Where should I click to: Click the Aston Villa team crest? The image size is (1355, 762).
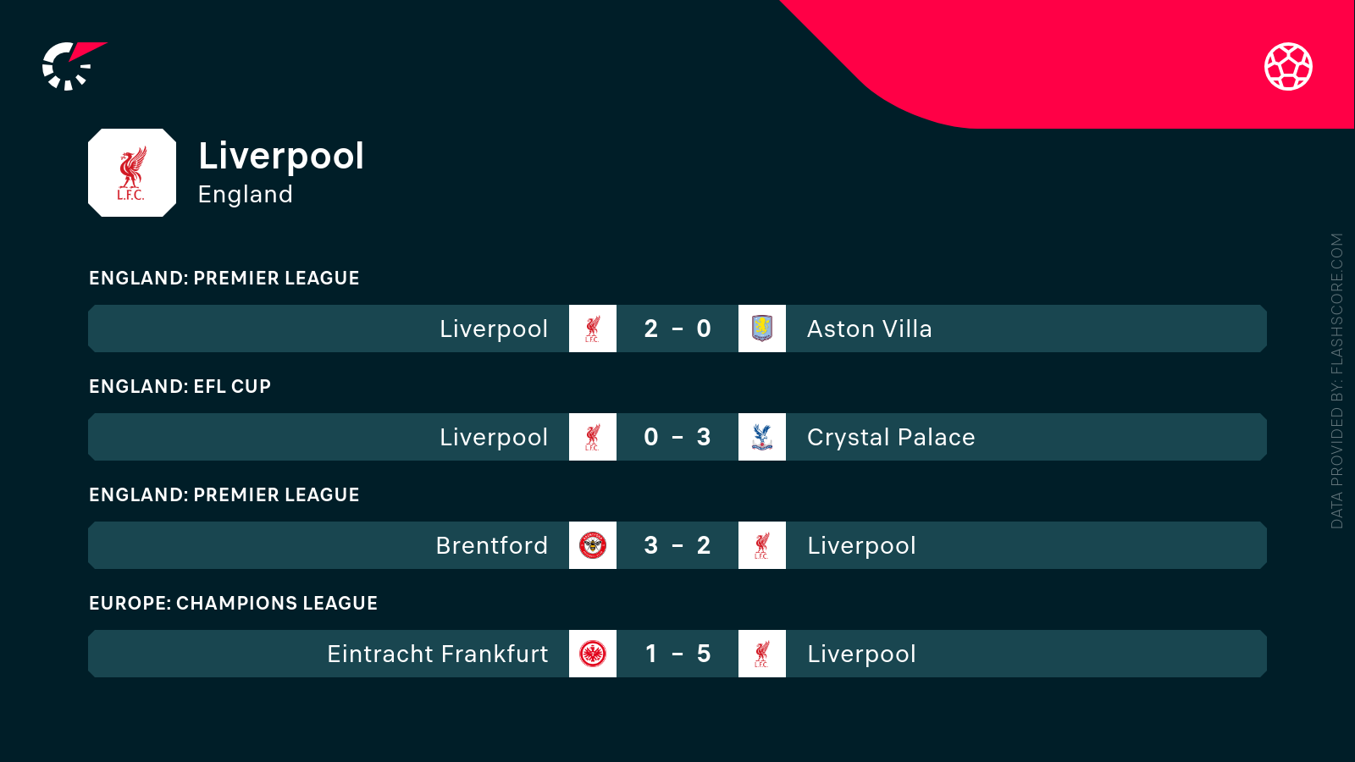coord(762,329)
